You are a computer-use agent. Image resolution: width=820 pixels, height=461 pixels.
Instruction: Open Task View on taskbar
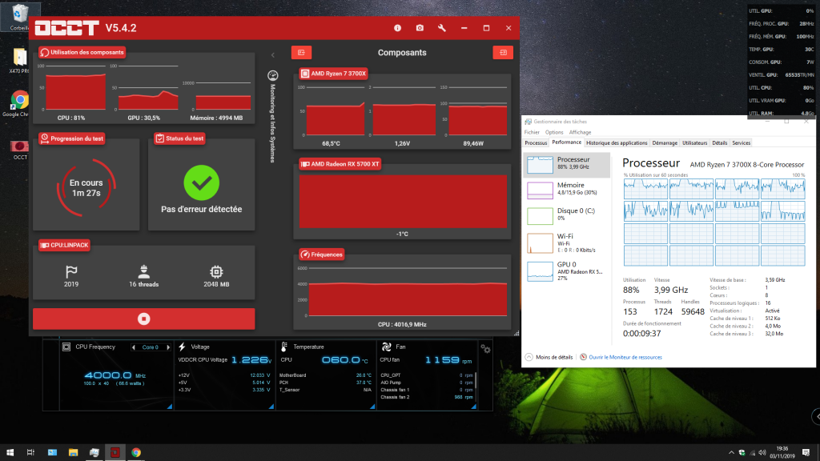point(31,452)
